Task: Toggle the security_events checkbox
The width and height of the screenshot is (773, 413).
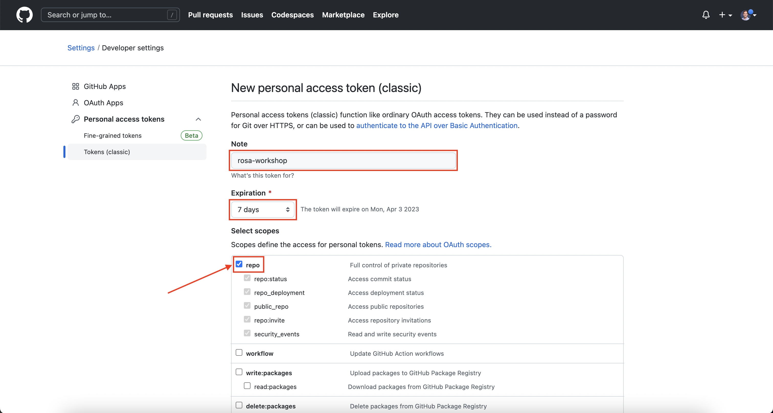Action: click(247, 333)
